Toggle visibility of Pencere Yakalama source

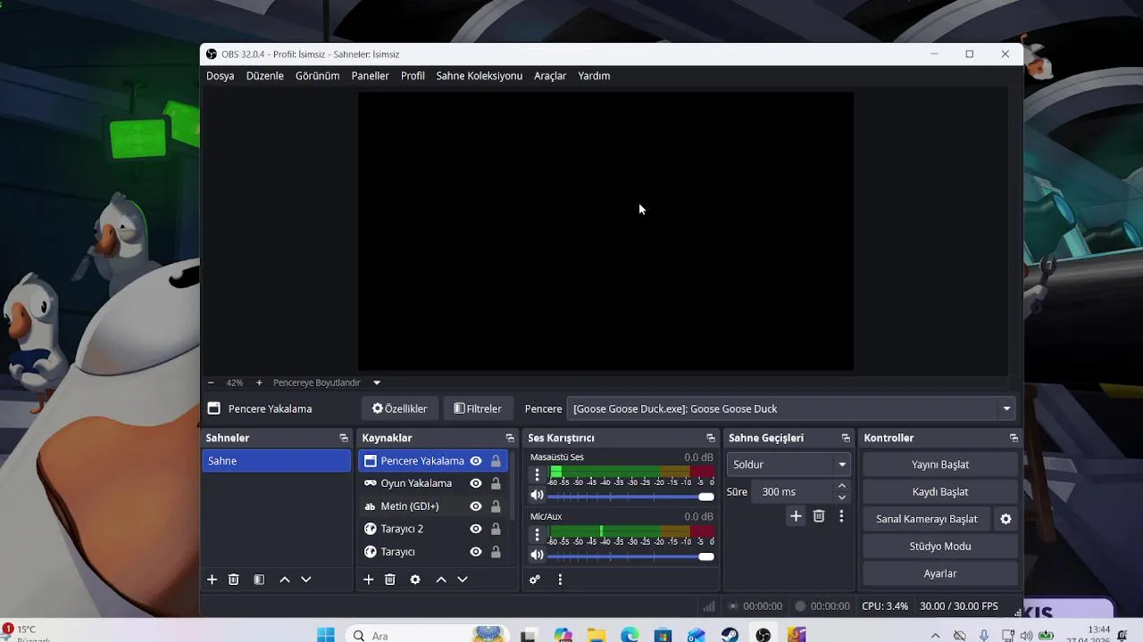tap(476, 461)
